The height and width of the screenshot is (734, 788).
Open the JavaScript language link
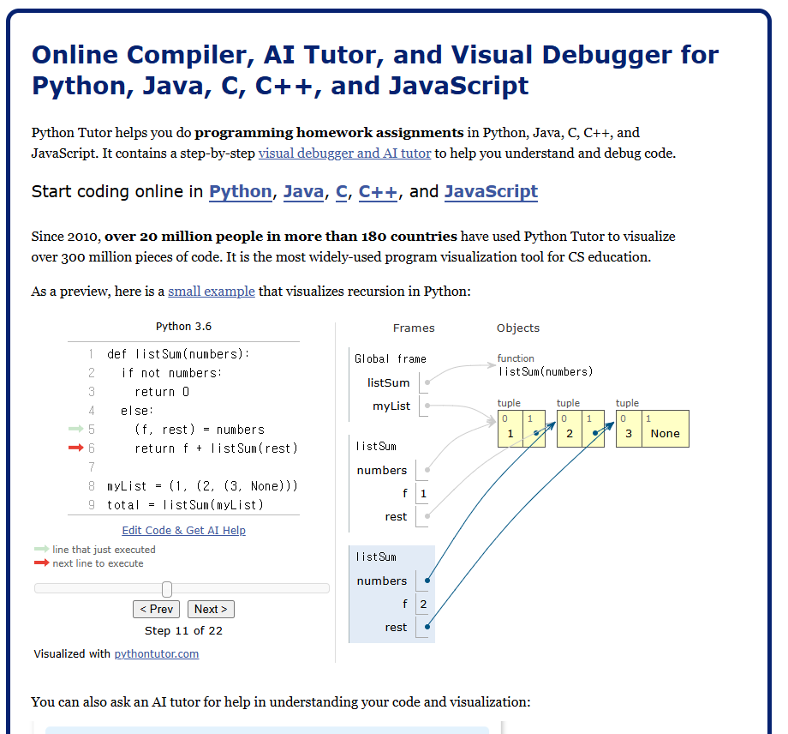click(491, 192)
